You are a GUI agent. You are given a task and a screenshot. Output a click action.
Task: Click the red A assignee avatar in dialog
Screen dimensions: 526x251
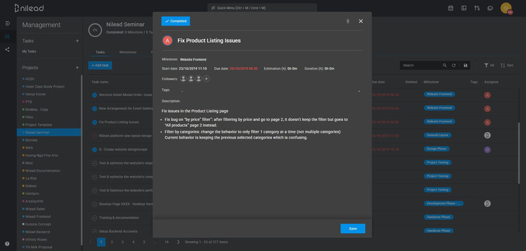point(167,41)
